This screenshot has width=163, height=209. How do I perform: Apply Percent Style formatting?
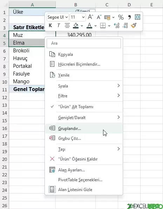click(121, 17)
